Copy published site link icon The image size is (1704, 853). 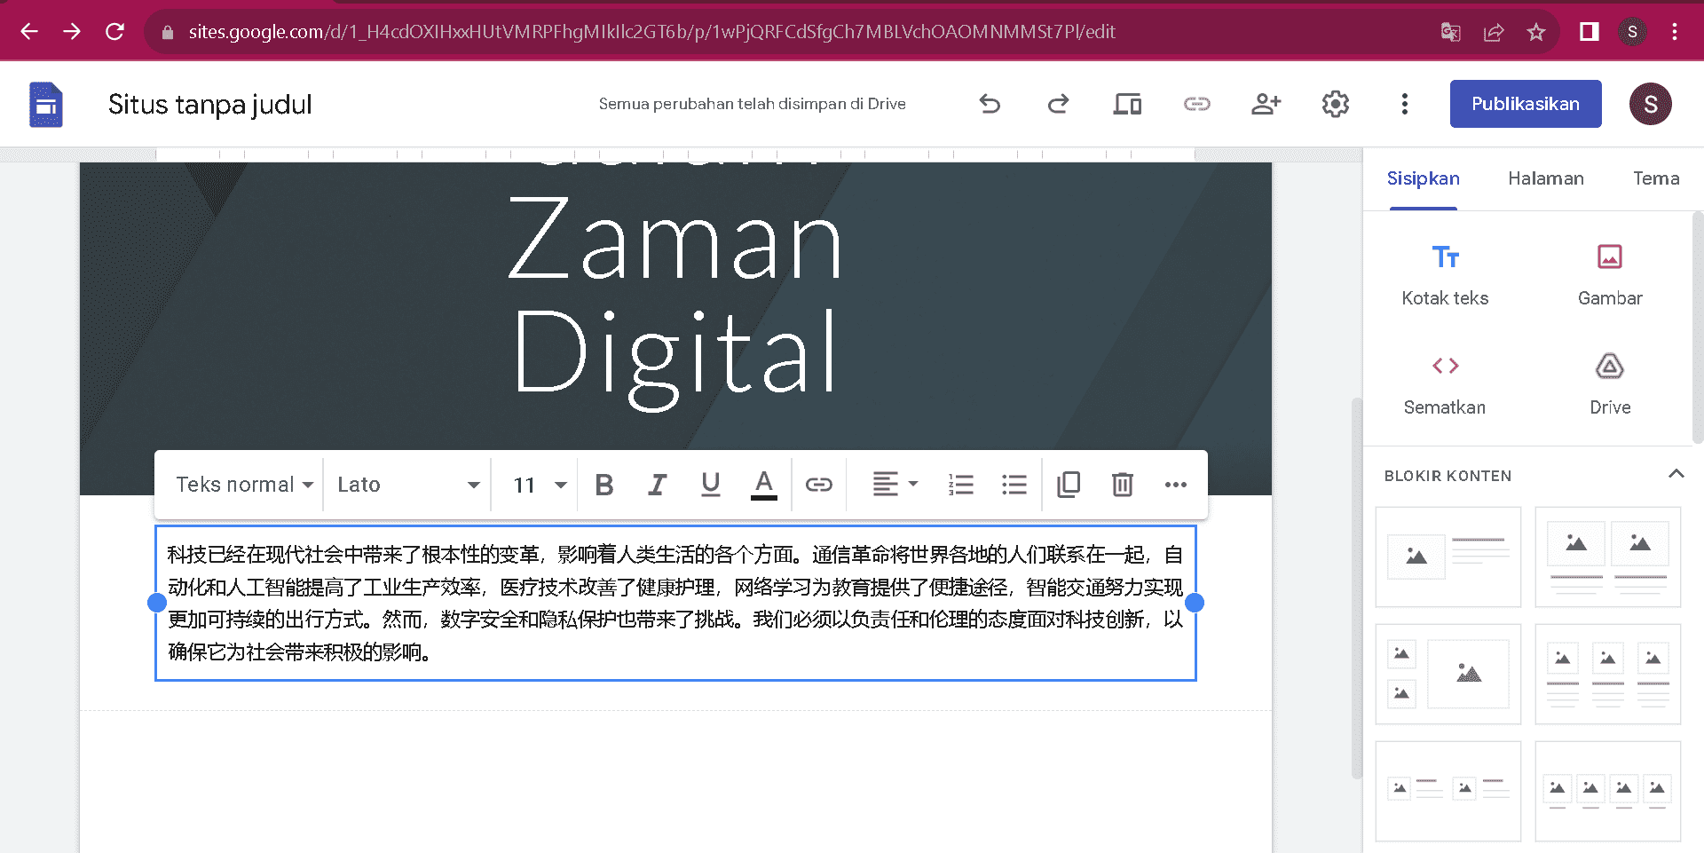(1196, 105)
